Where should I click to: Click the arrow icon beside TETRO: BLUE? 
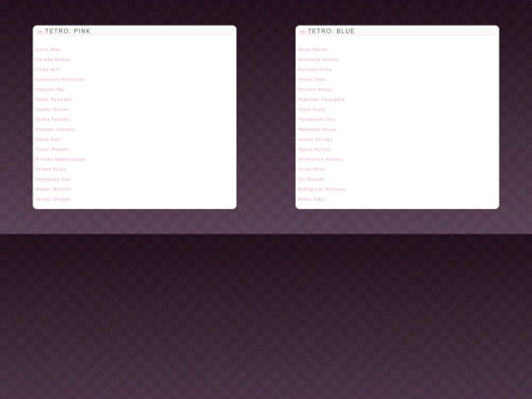[x=302, y=32]
